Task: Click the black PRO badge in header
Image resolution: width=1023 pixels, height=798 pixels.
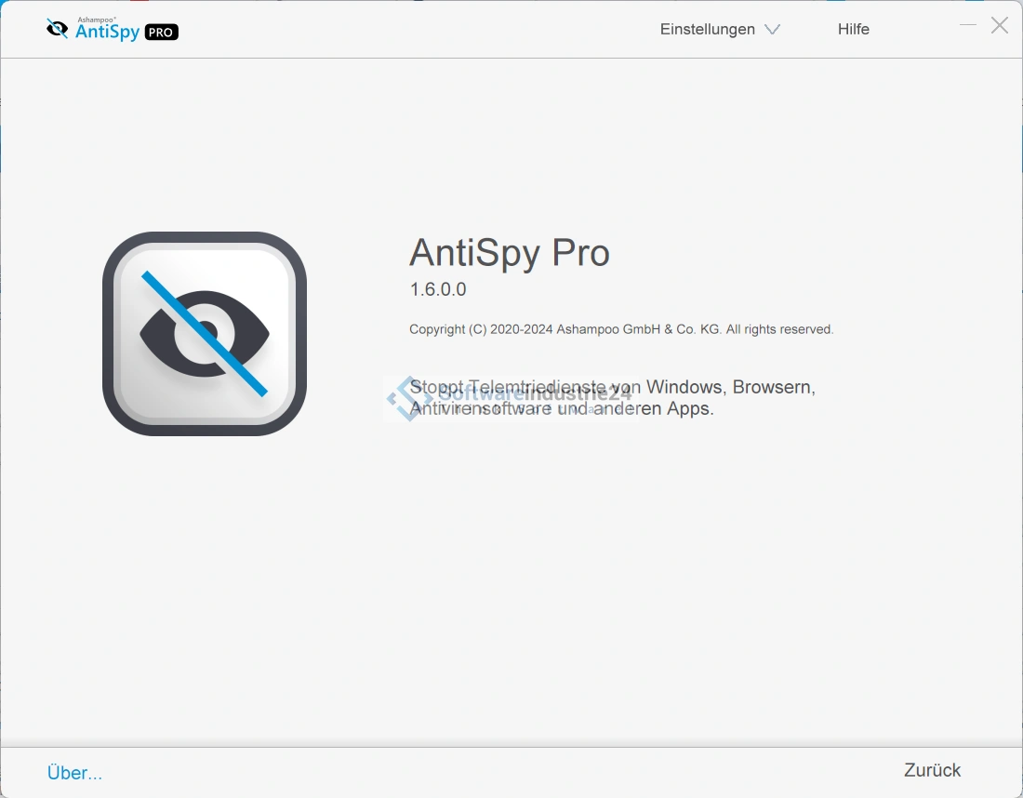Action: coord(161,32)
